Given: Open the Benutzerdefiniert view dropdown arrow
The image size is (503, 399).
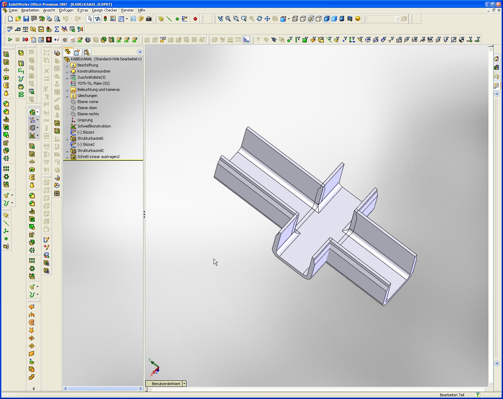Looking at the screenshot, I should coord(184,384).
